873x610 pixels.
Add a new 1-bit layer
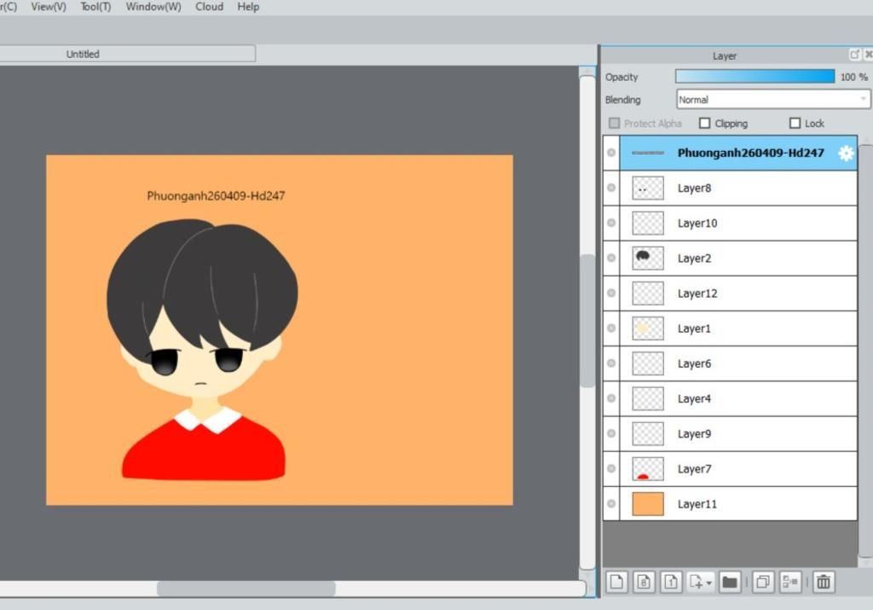click(672, 582)
